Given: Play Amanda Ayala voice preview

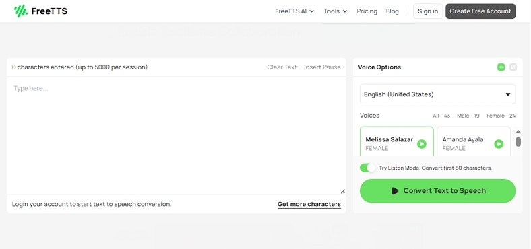Looking at the screenshot, I should click(499, 144).
